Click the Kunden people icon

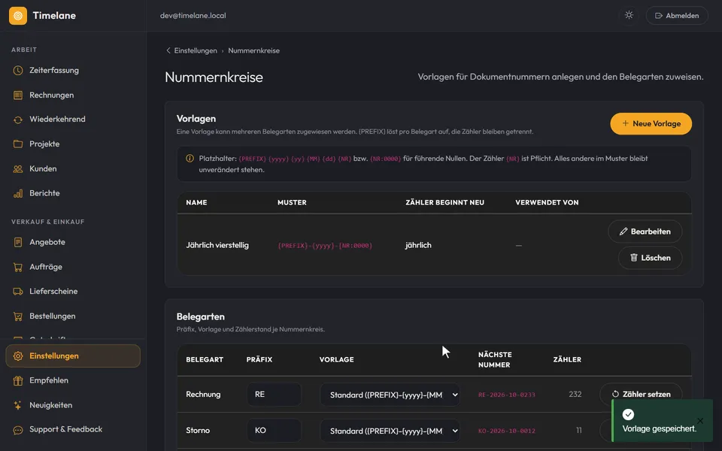click(x=18, y=169)
